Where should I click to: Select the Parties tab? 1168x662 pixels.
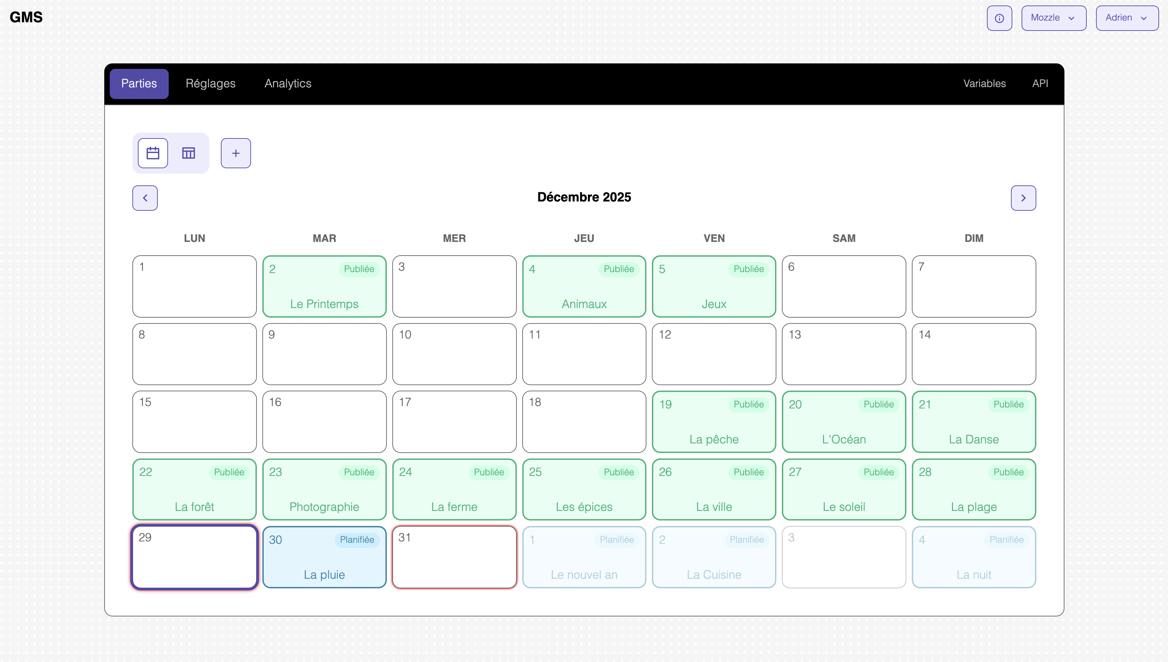click(139, 83)
